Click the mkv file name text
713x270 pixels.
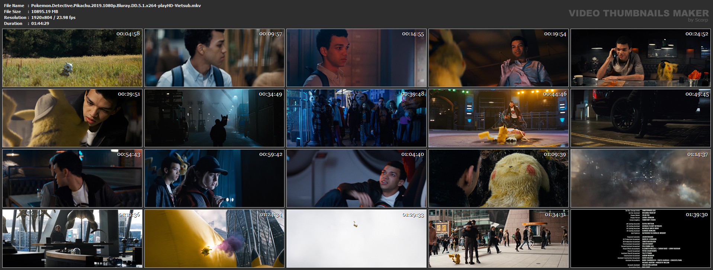tap(116, 6)
